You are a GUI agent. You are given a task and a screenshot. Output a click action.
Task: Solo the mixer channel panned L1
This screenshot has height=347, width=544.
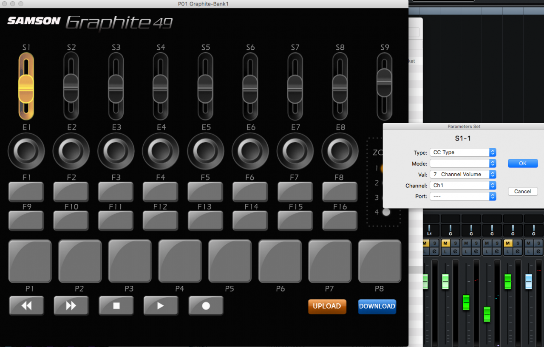point(434,243)
